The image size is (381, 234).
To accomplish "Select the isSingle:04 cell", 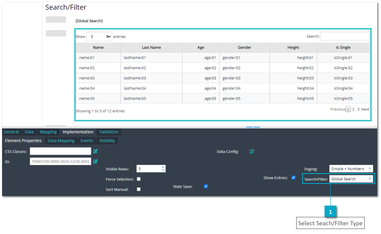I will coord(343,88).
